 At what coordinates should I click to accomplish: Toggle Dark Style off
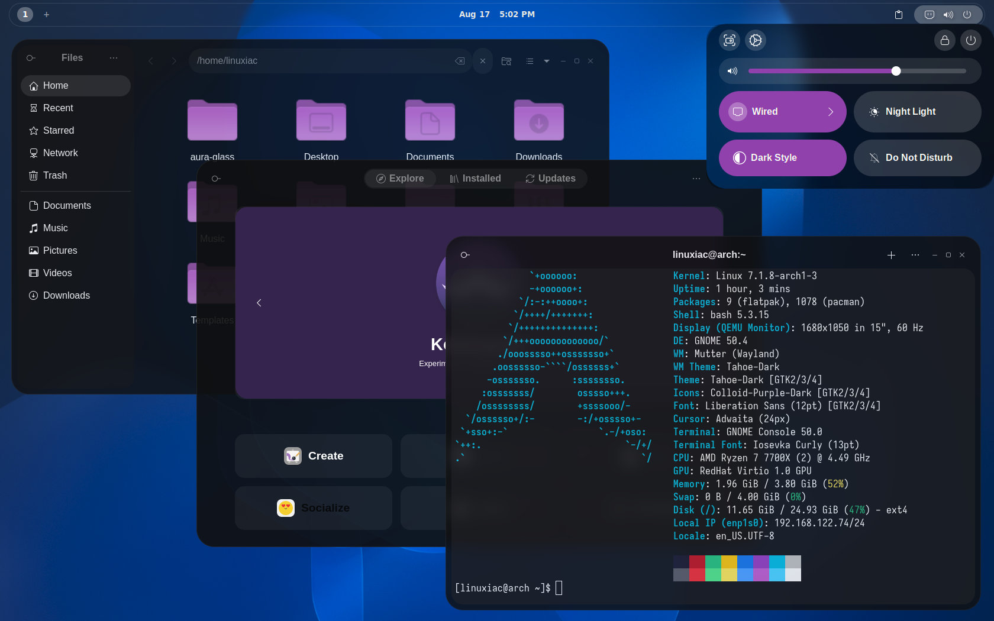click(783, 158)
